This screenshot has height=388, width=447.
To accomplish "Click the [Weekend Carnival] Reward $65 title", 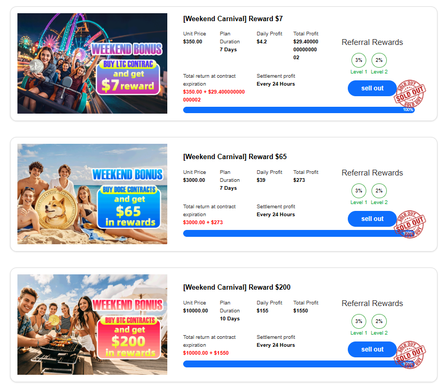I will pyautogui.click(x=235, y=157).
